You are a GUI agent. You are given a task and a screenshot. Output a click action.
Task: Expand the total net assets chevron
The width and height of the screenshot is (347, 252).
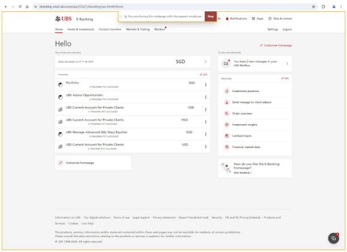click(205, 62)
